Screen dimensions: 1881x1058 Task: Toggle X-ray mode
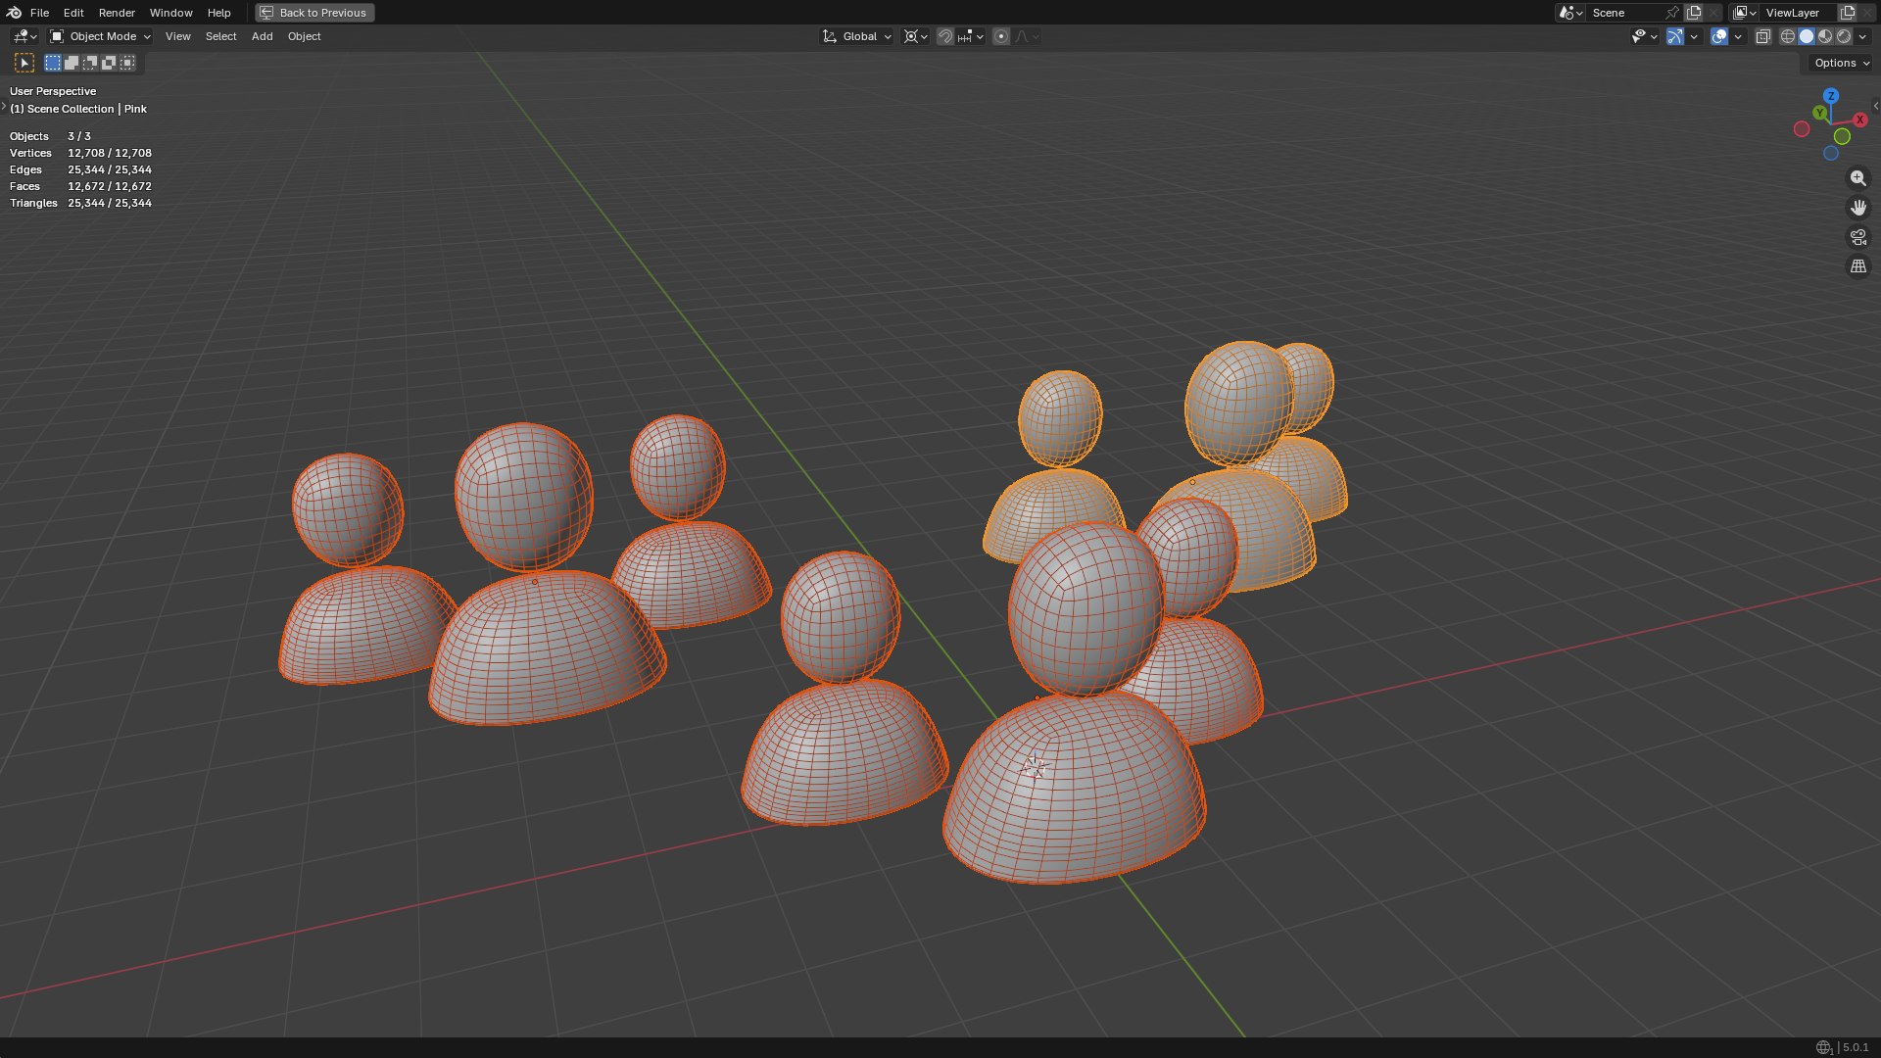1763,36
